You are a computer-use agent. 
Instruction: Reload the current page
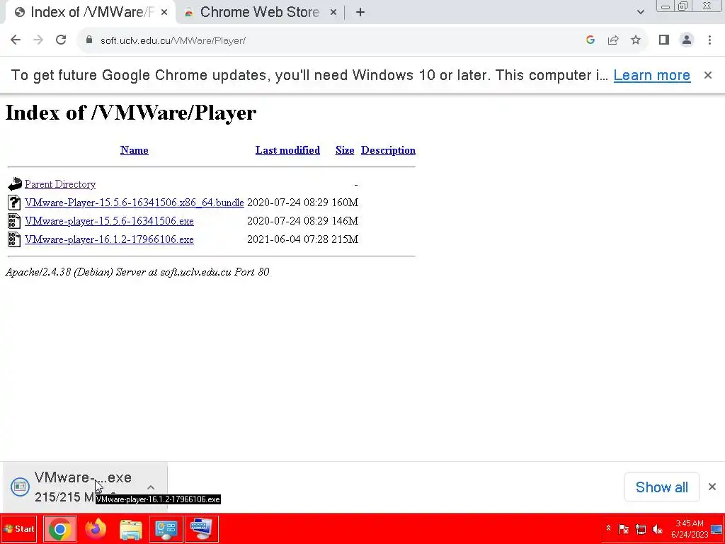[x=61, y=40]
